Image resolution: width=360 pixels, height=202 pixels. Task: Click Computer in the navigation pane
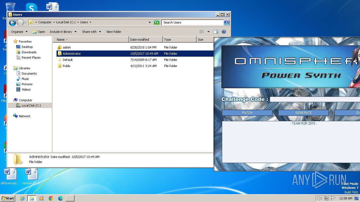point(25,100)
